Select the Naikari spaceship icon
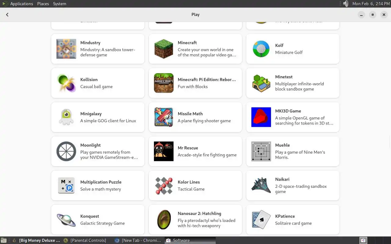391x244 pixels. 261,185
